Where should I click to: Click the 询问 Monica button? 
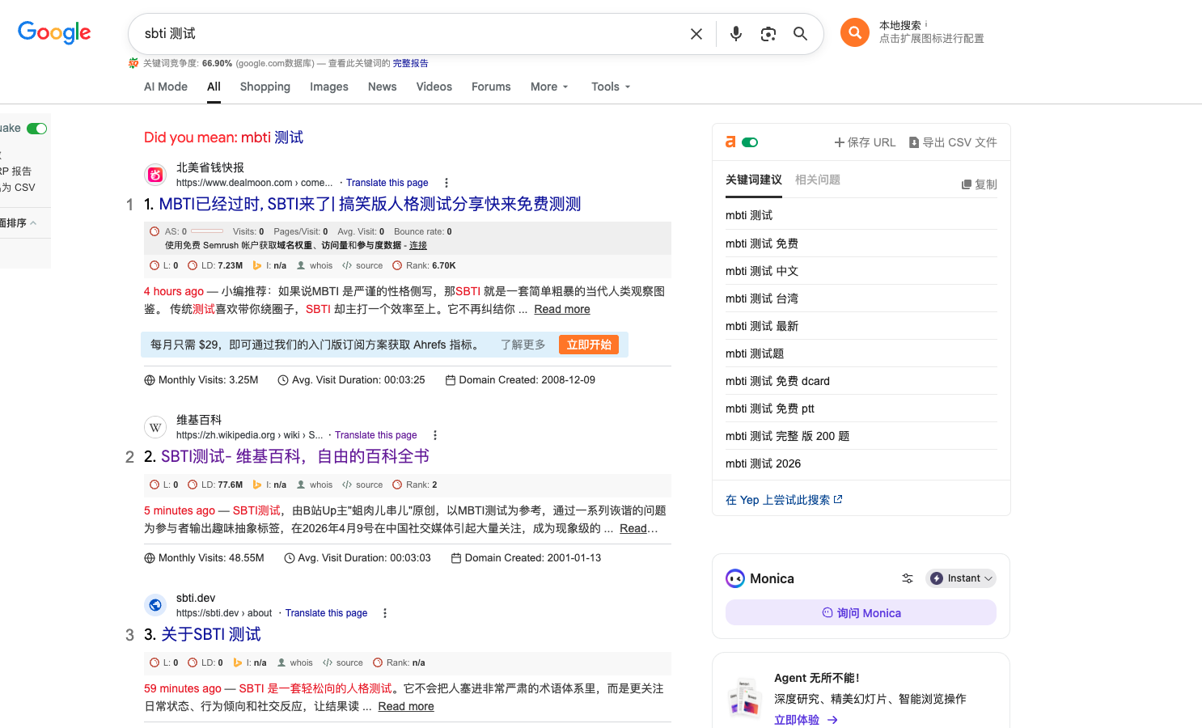tap(861, 613)
